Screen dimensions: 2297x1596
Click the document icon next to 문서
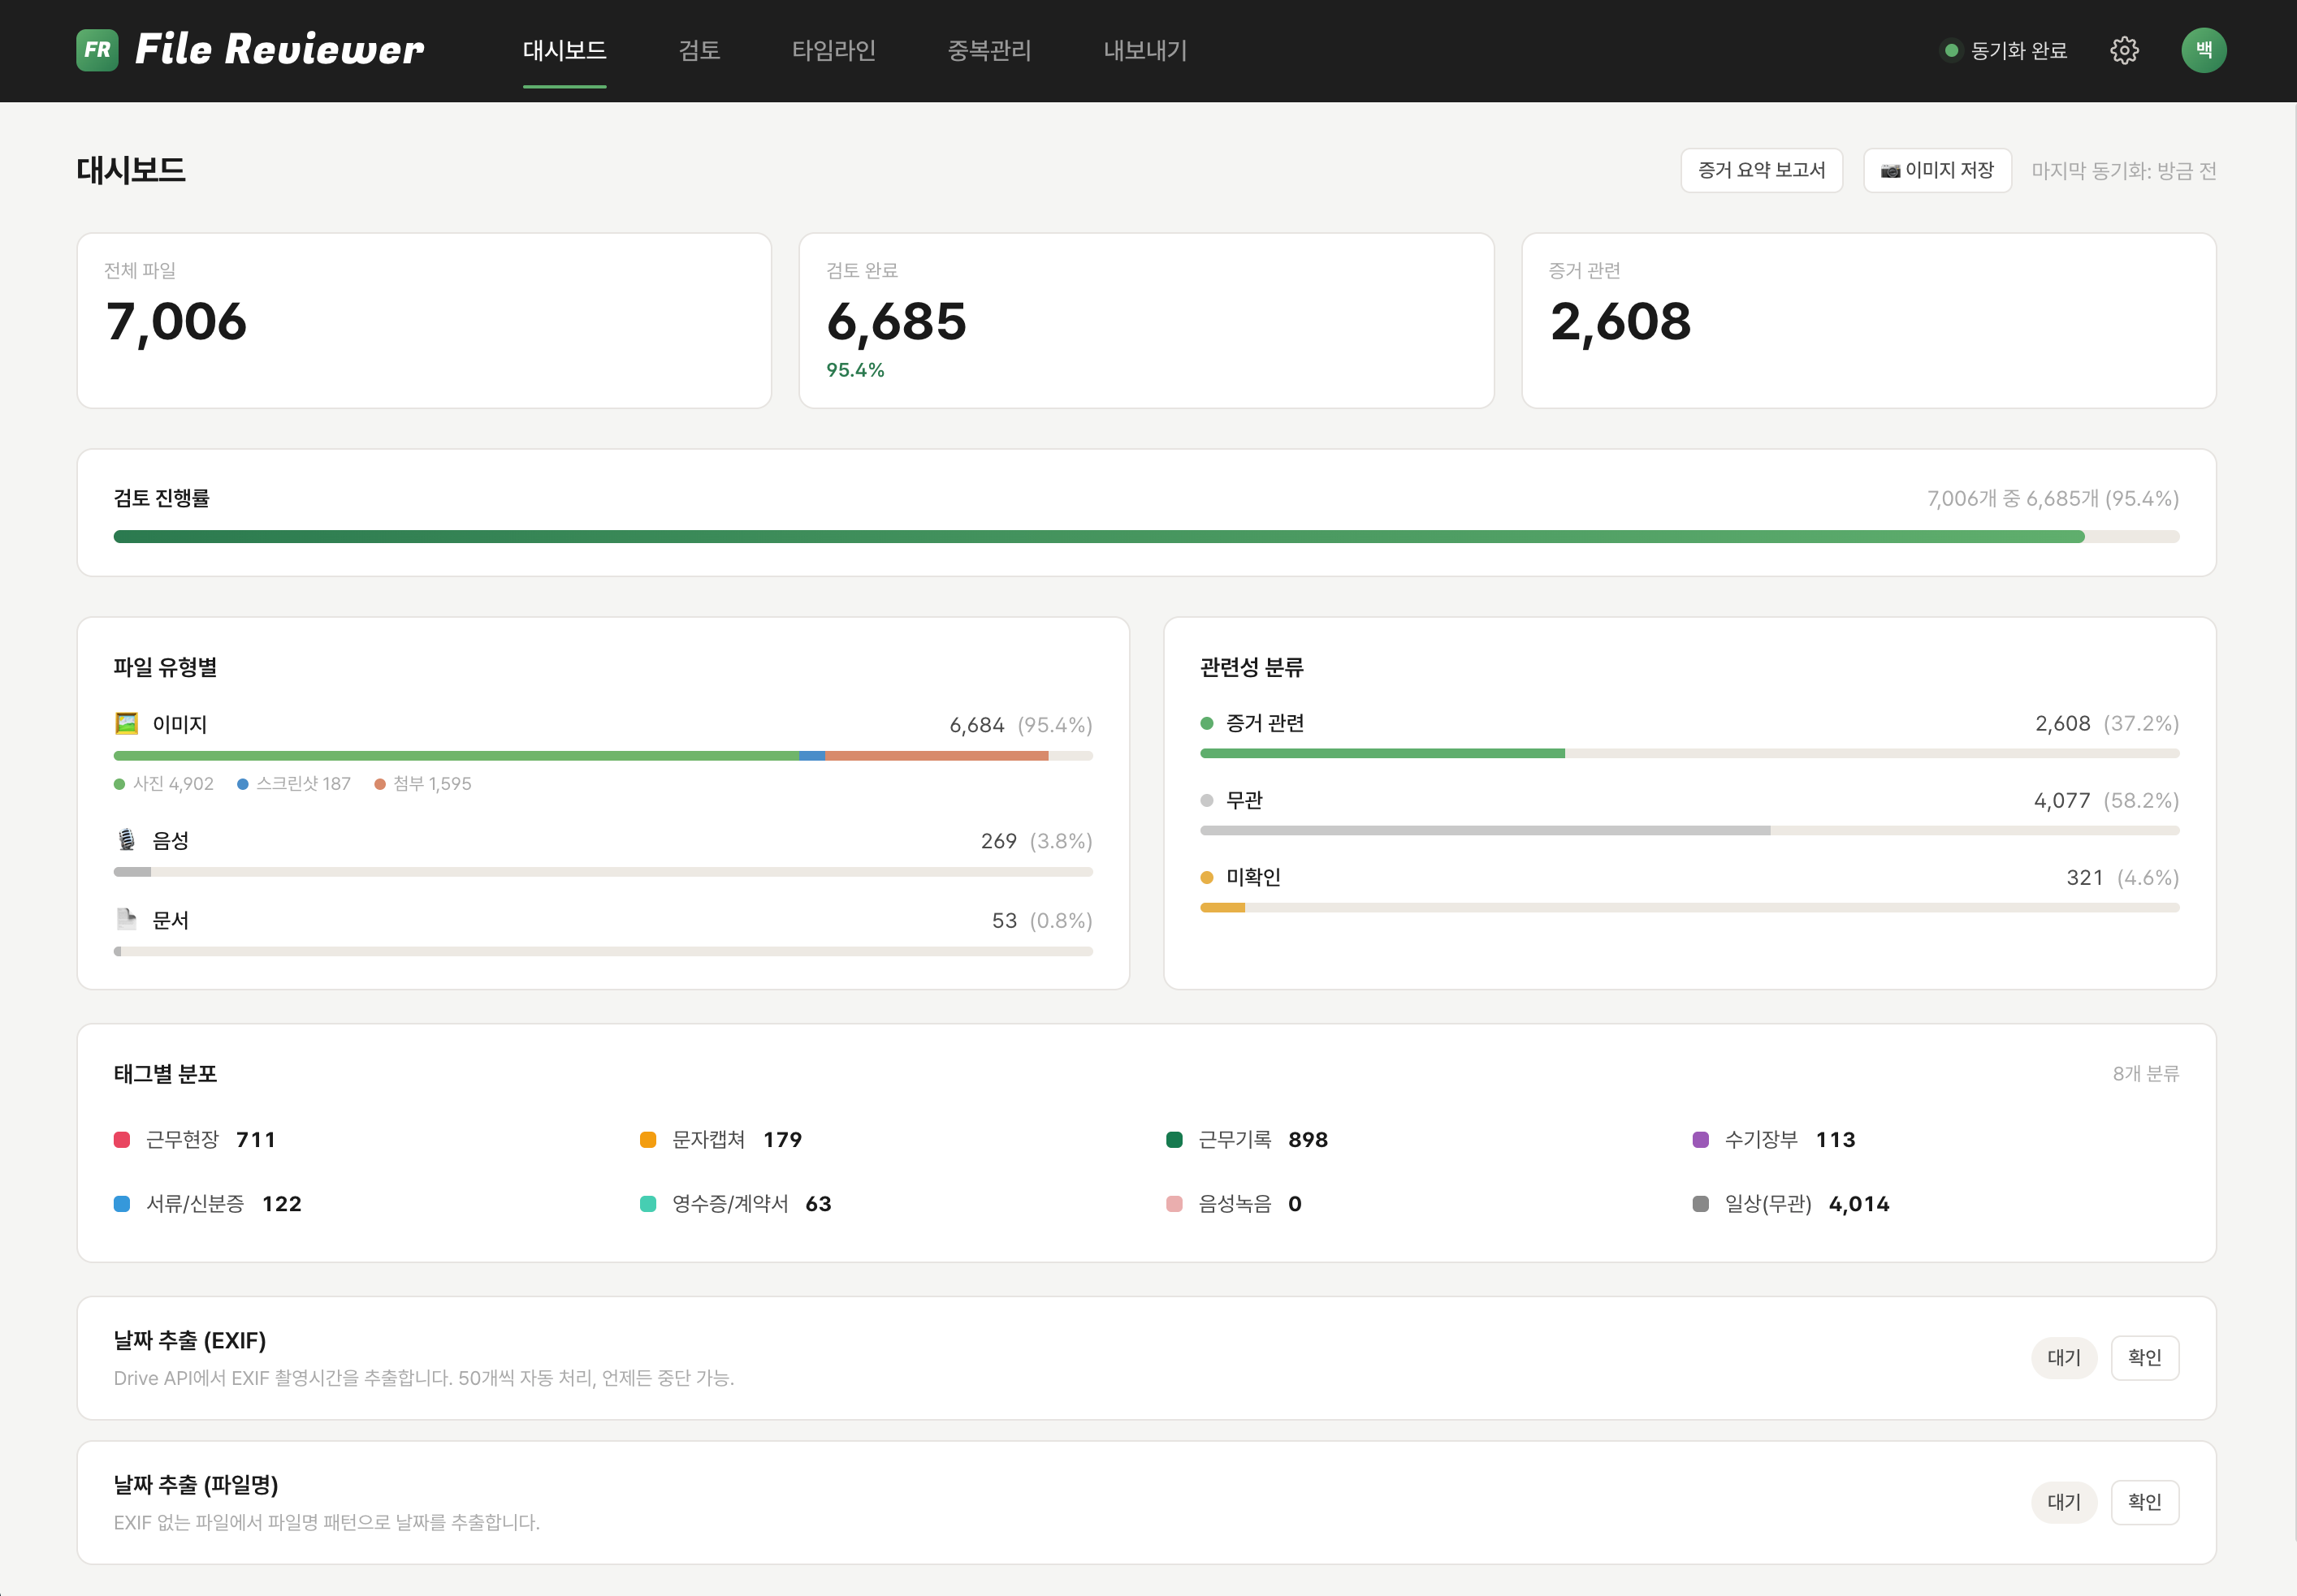pyautogui.click(x=126, y=919)
